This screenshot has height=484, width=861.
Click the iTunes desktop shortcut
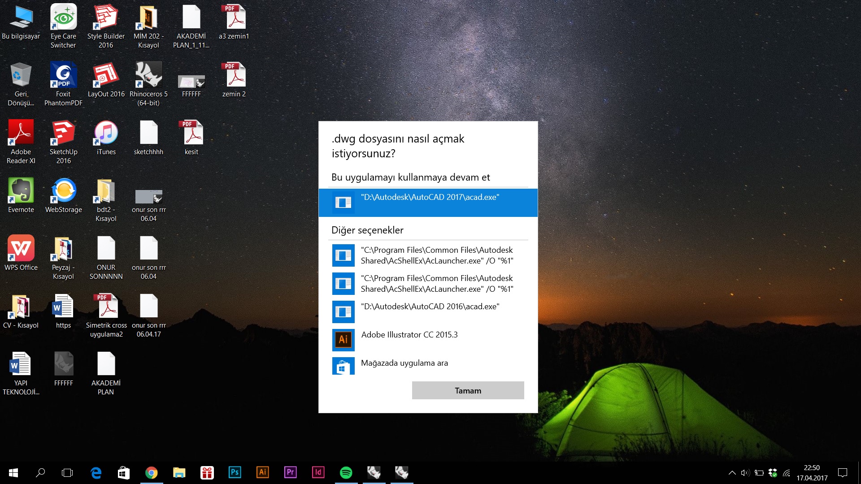pyautogui.click(x=106, y=138)
